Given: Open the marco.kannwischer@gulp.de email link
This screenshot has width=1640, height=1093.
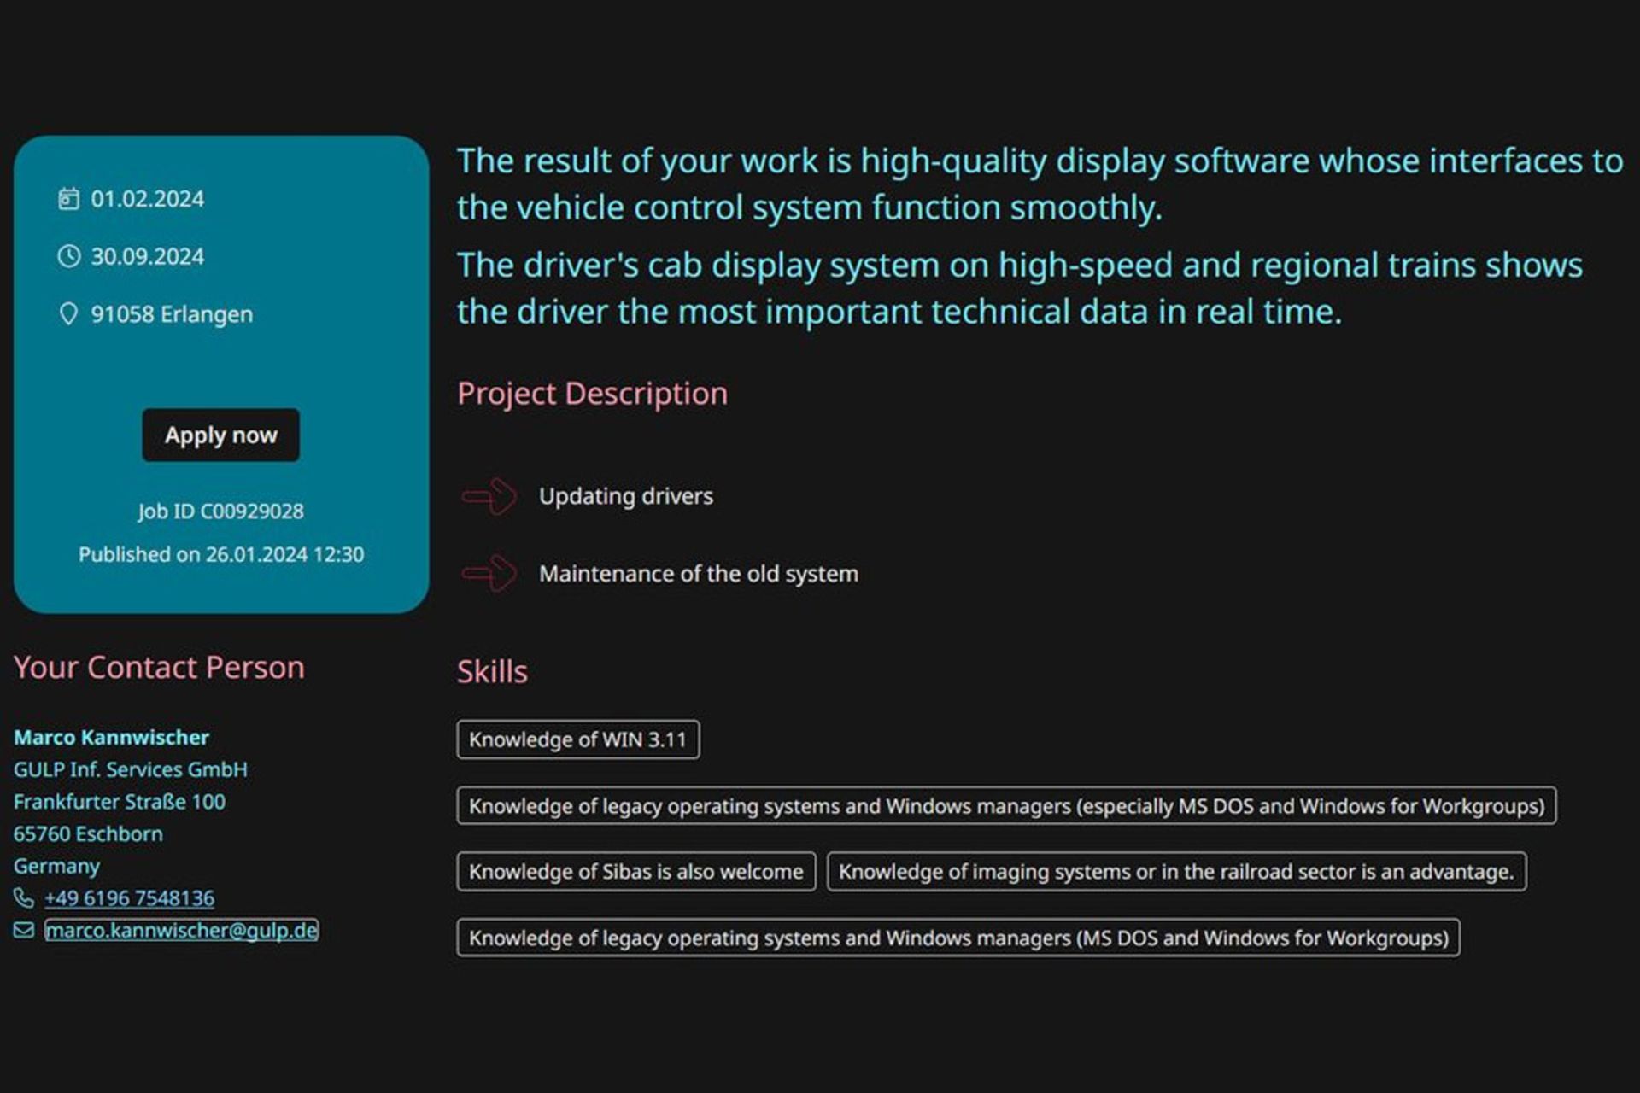Looking at the screenshot, I should pos(181,930).
